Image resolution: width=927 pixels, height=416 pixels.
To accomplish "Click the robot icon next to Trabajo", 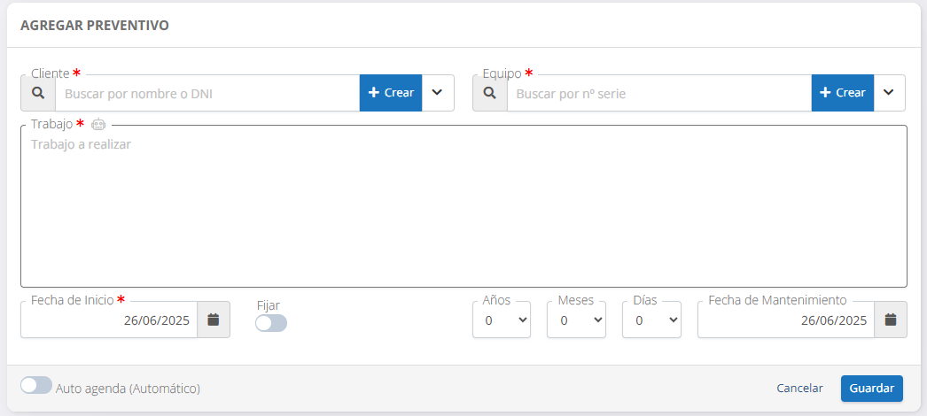I will 98,125.
